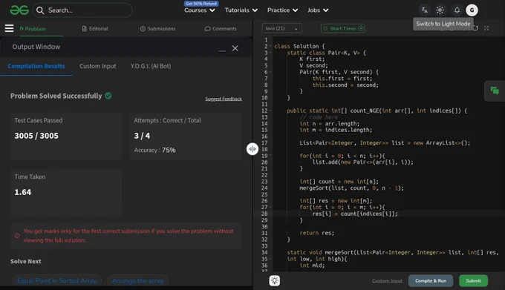Viewport: 505px width, 290px height.
Task: Select the Custom Input tab
Action: (98, 66)
